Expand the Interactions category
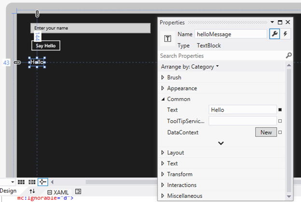Screen dimensions: 301x202 pyautogui.click(x=163, y=185)
